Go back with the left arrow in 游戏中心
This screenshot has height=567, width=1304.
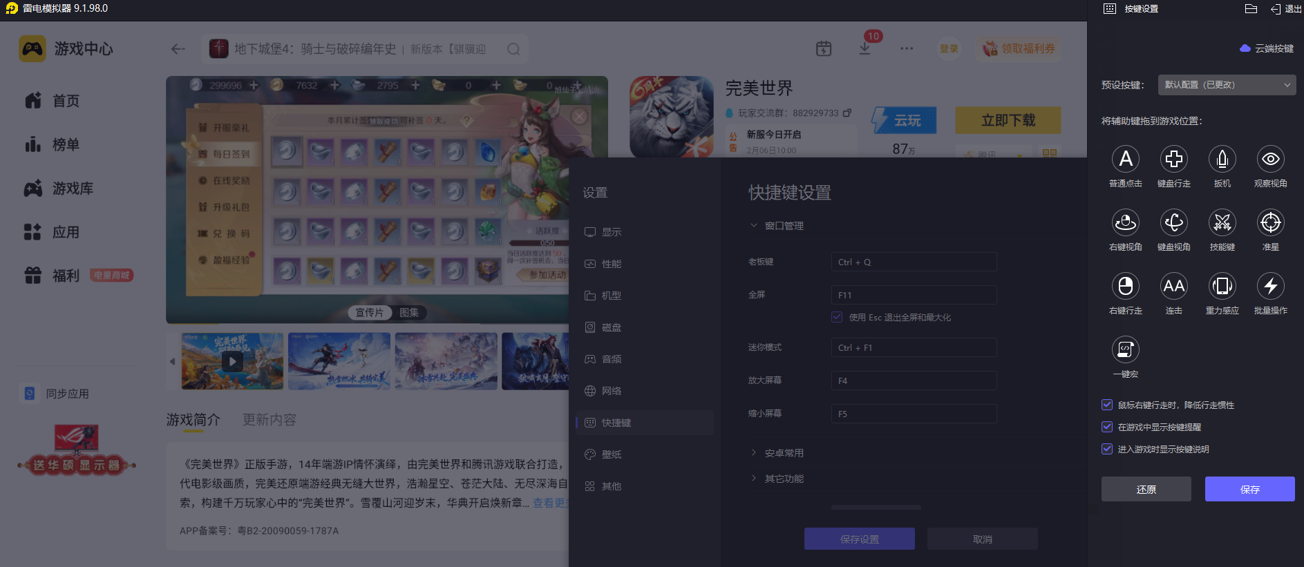coord(178,49)
